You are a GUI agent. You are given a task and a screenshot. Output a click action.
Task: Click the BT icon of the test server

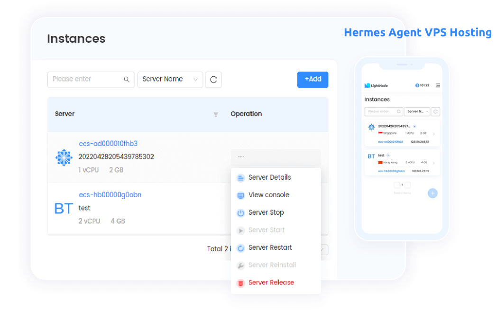pos(64,208)
